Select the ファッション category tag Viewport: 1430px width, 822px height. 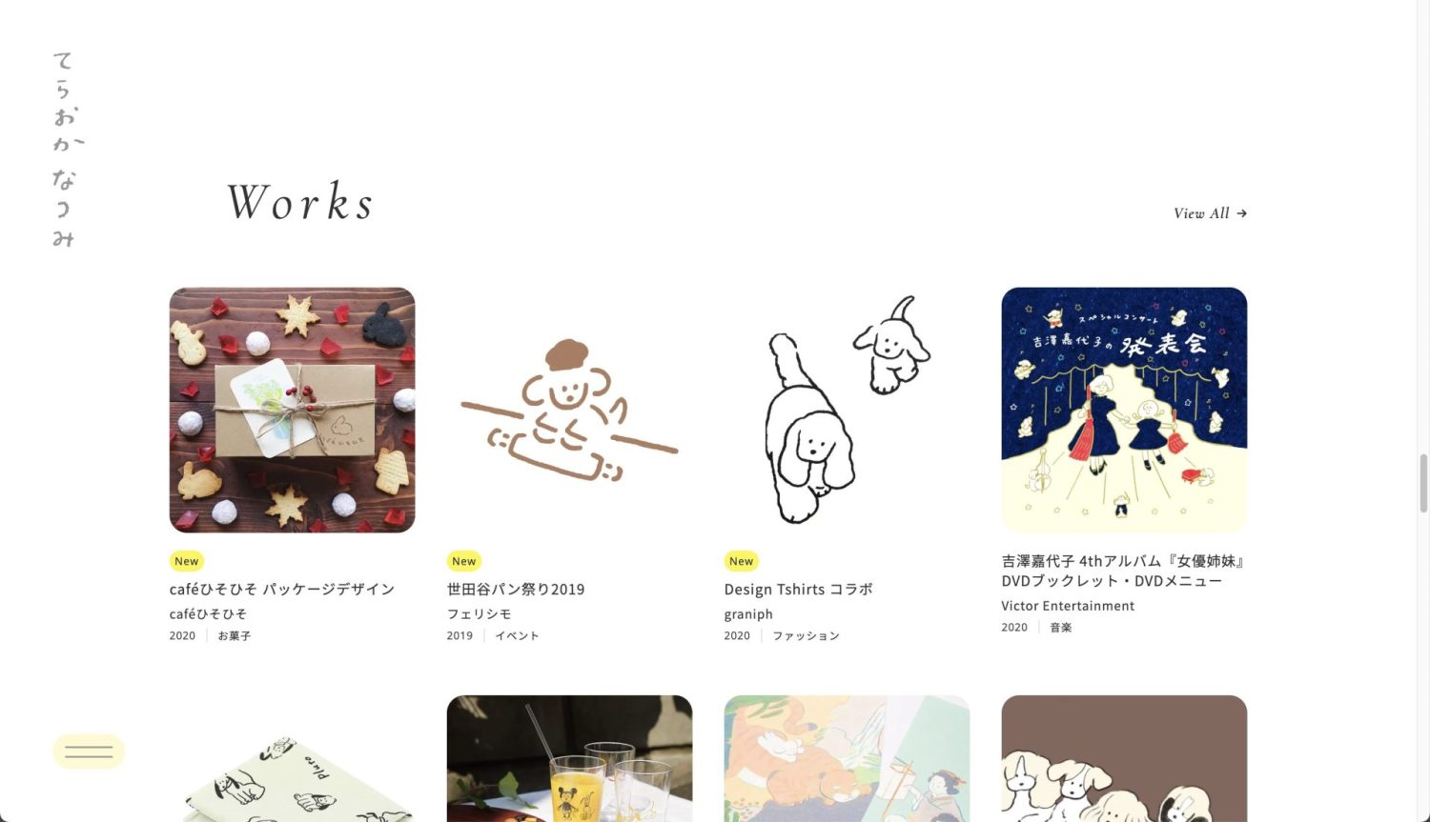[806, 635]
